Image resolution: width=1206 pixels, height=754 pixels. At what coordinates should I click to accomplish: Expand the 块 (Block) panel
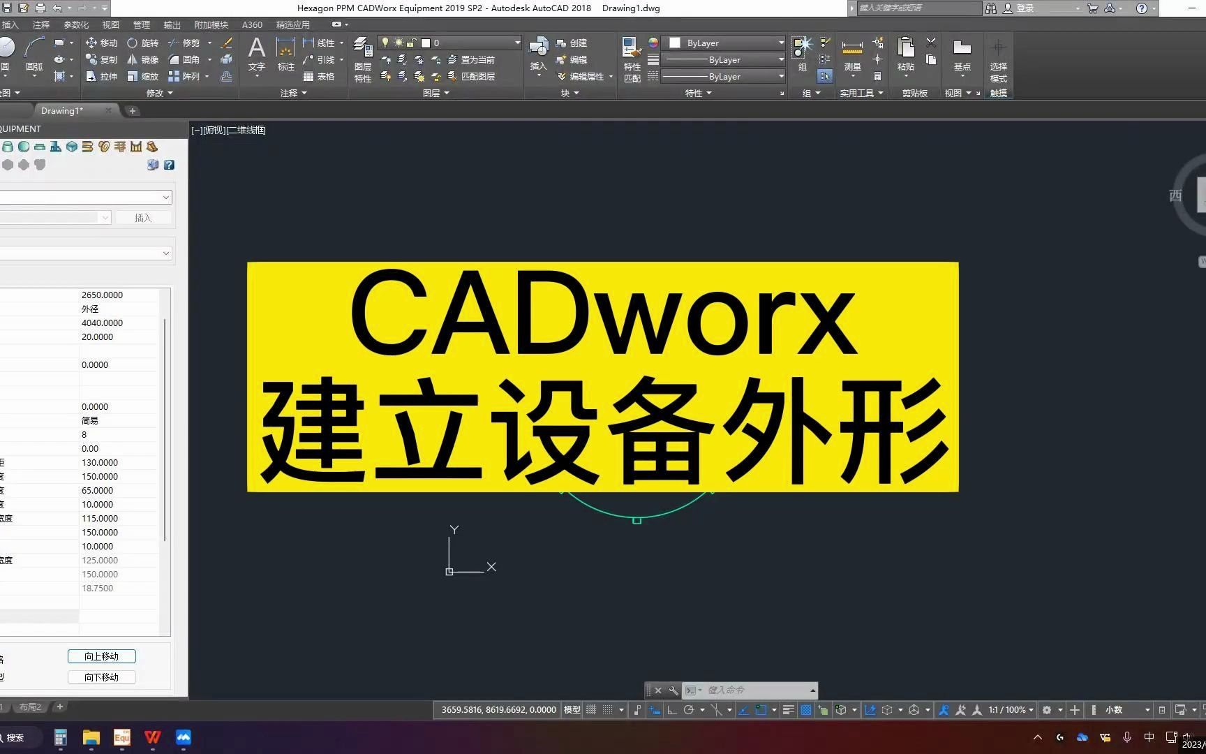coord(570,93)
